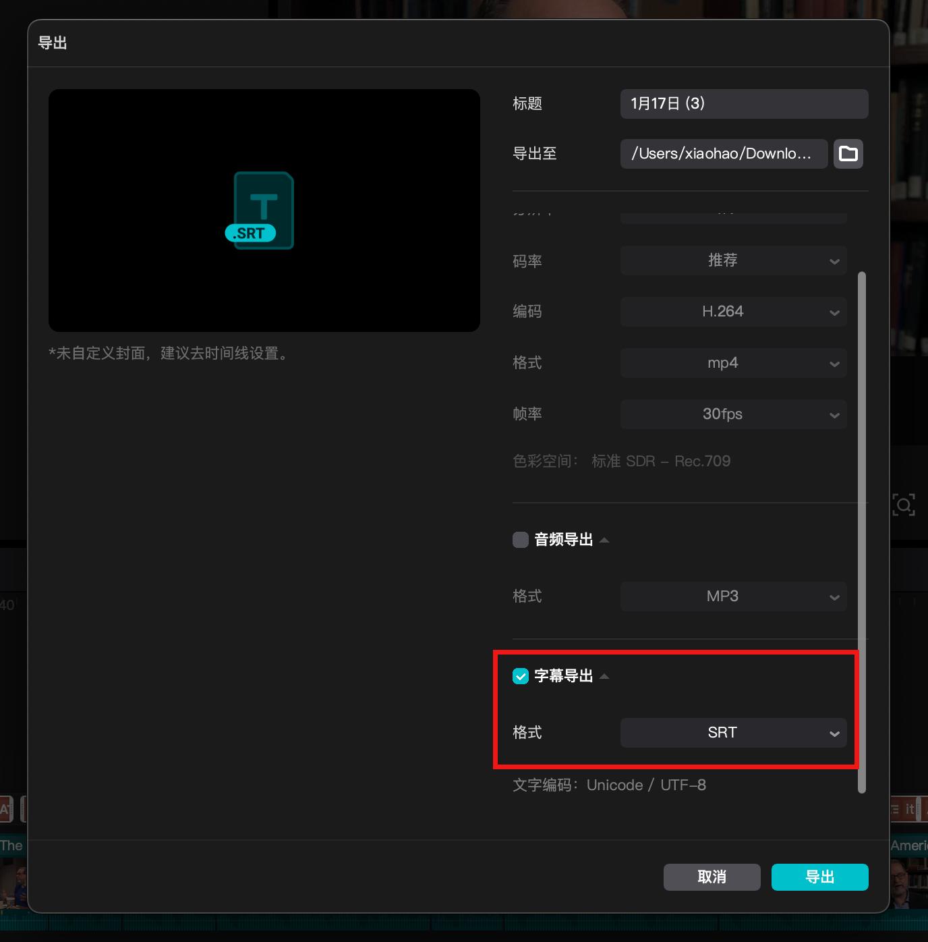Edit the title field showing 1月17日 (3)

click(x=744, y=104)
